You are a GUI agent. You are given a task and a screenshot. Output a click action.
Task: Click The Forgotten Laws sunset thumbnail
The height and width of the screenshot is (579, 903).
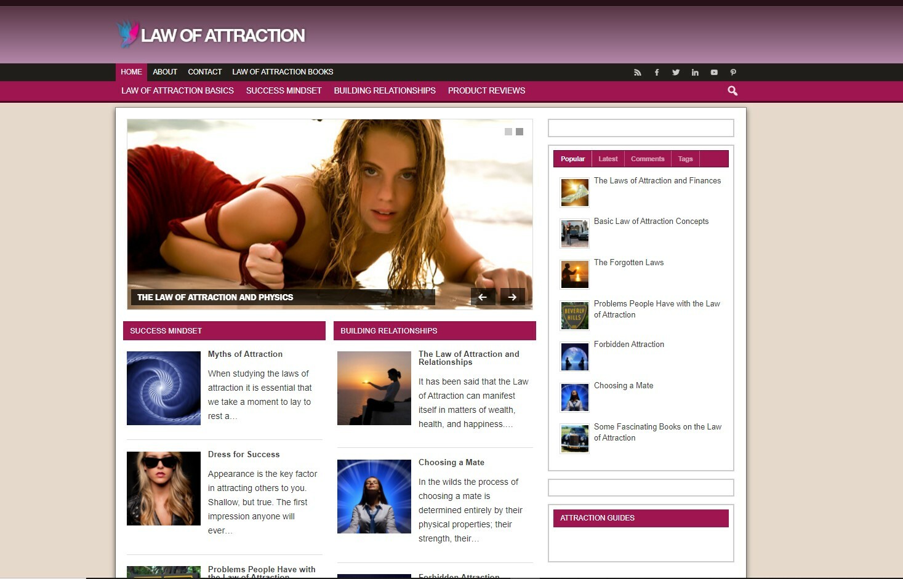coord(575,274)
